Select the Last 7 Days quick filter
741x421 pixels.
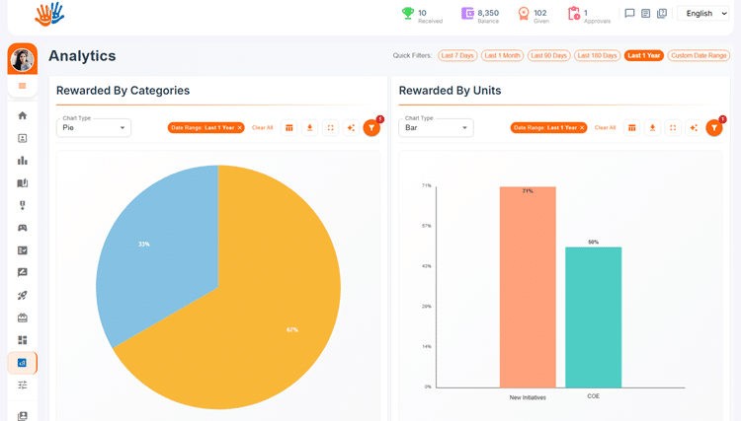pos(457,55)
